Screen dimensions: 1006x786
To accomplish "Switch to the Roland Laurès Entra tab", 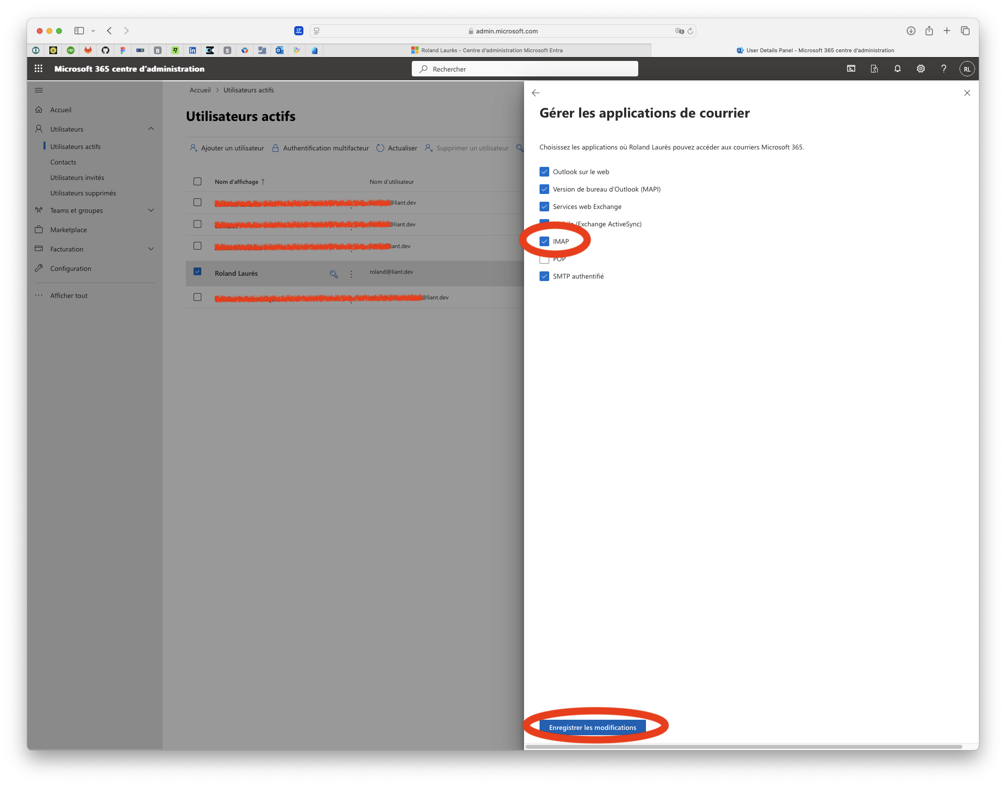I will (487, 50).
